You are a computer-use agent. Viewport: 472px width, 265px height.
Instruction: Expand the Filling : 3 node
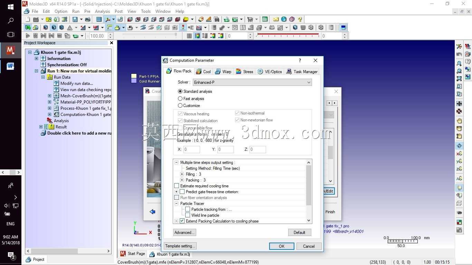pyautogui.click(x=182, y=174)
